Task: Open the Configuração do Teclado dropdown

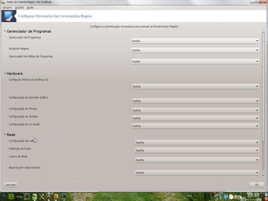Action: pyautogui.click(x=195, y=118)
